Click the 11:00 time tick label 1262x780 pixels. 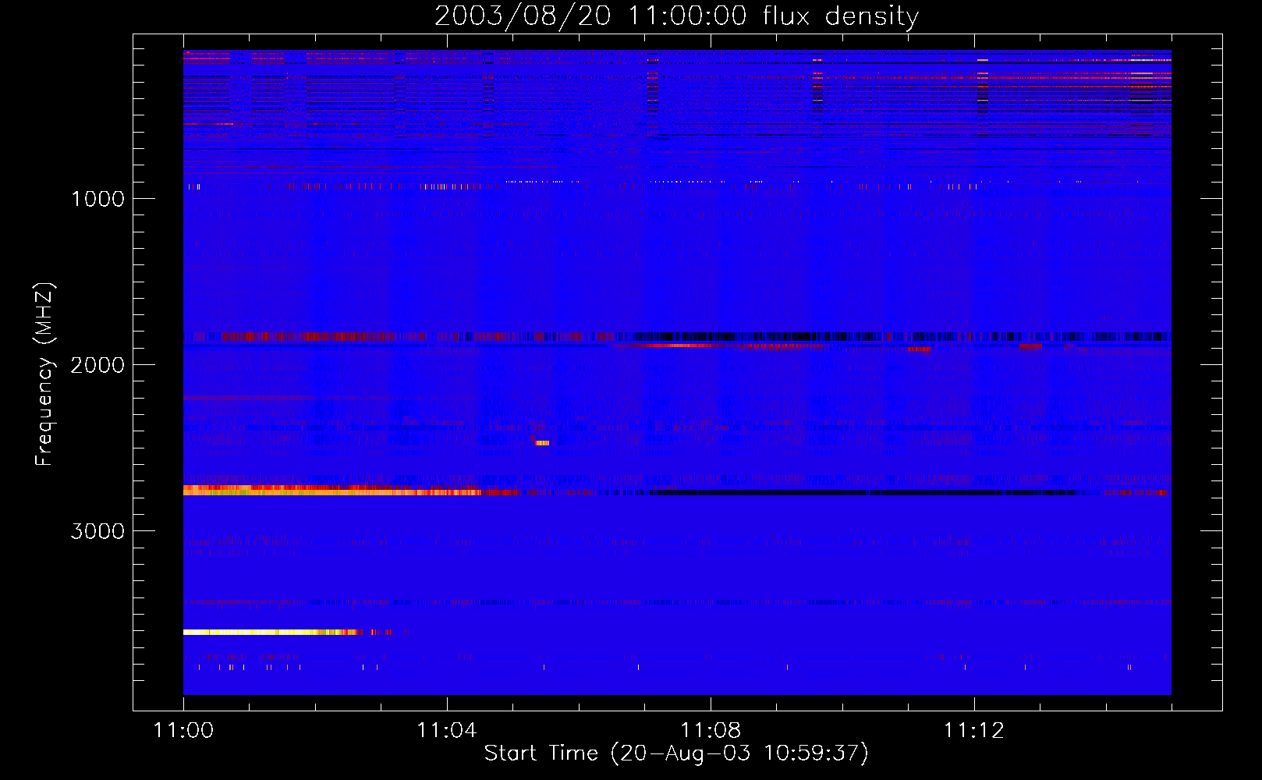183,731
